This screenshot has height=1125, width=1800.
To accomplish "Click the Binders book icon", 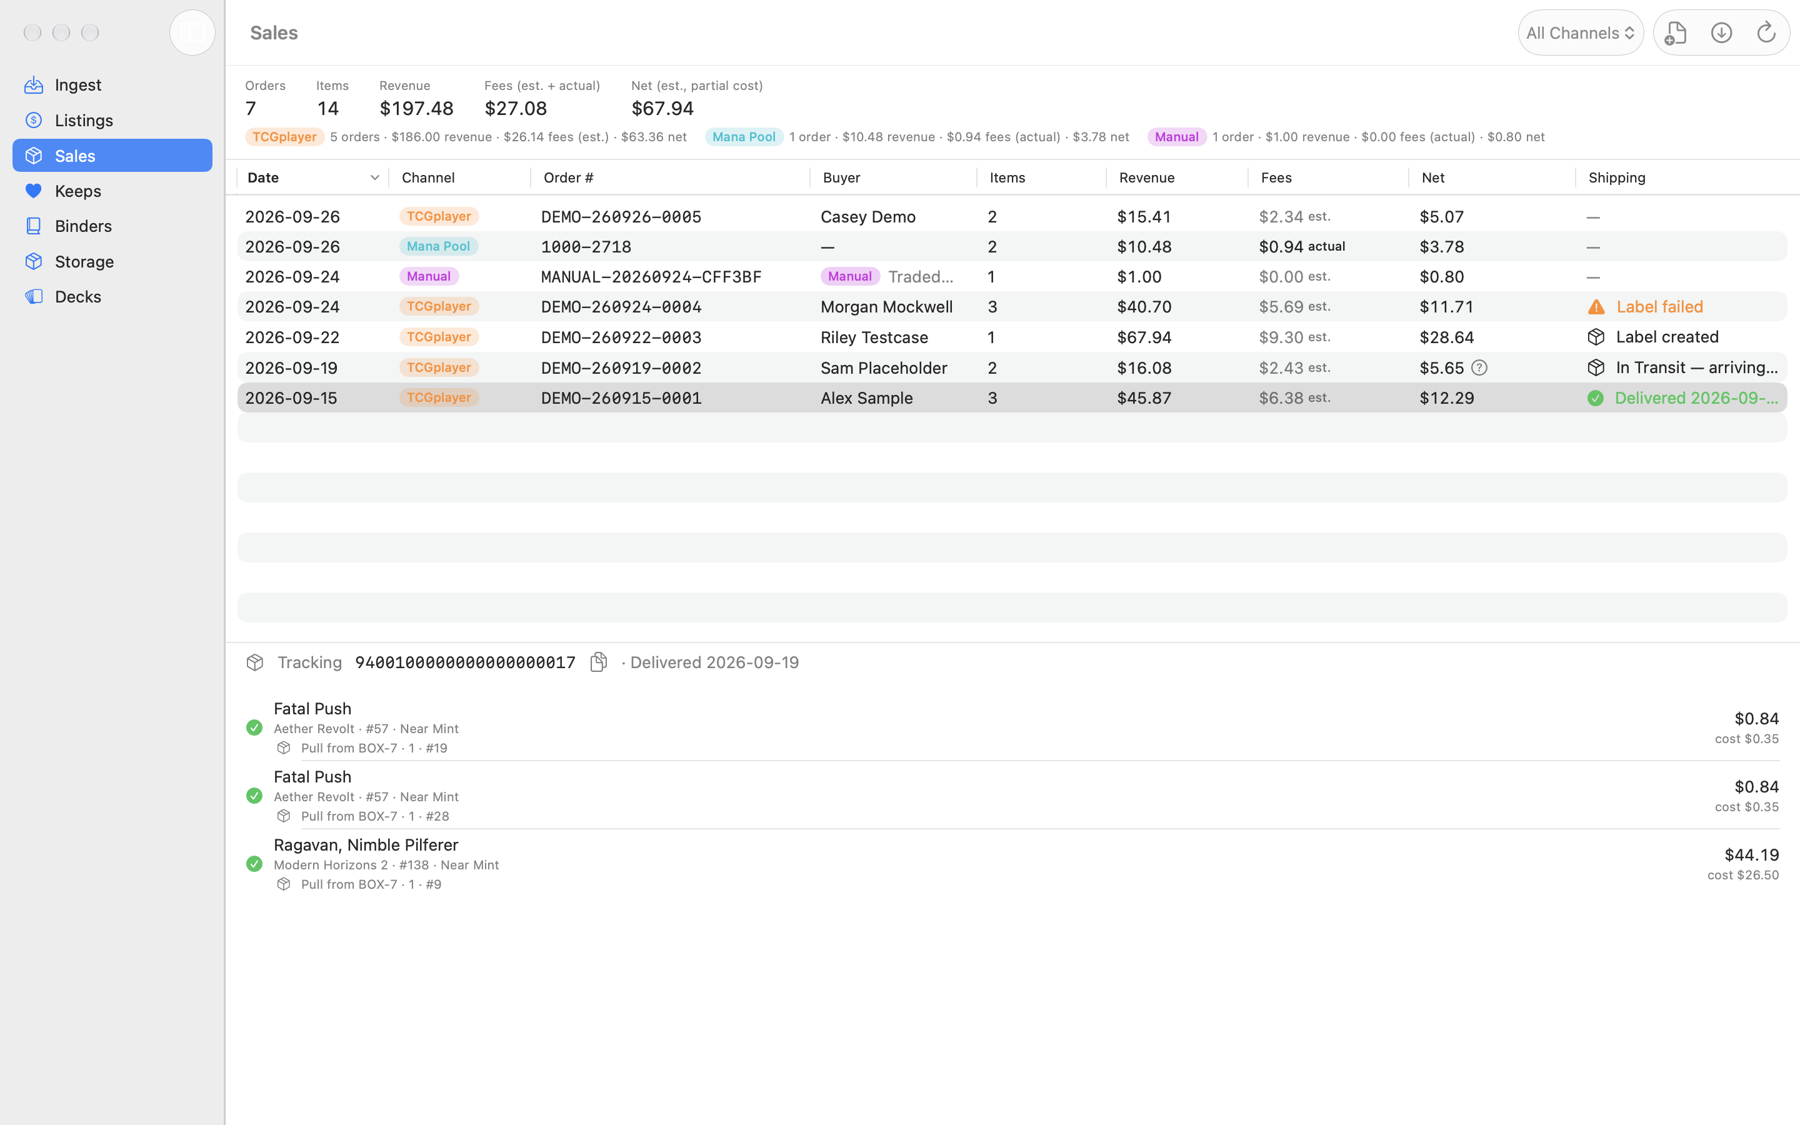I will (x=34, y=226).
